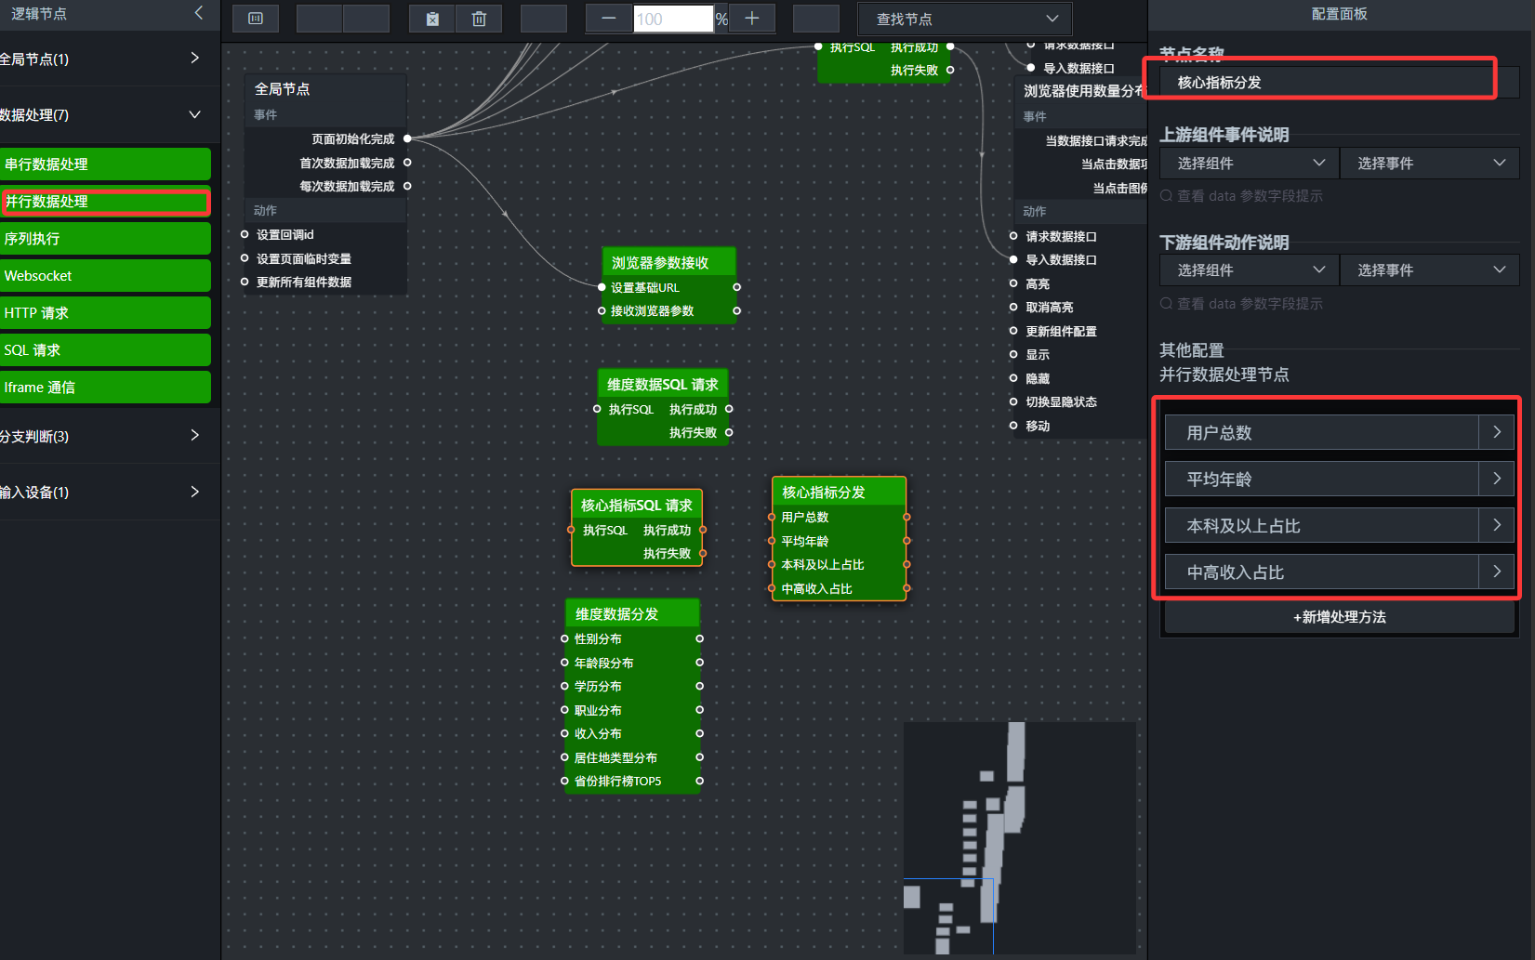Screen dimensions: 1535x960
Task: Select the 串行数据处理 node type
Action: [105, 164]
